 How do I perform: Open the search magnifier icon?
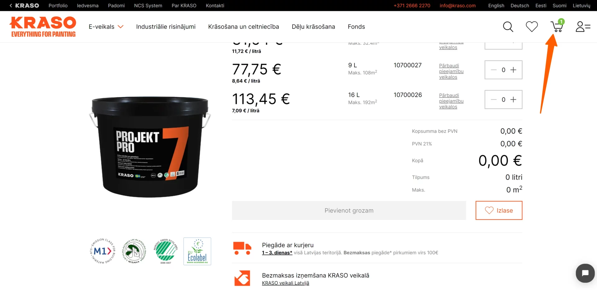(508, 27)
